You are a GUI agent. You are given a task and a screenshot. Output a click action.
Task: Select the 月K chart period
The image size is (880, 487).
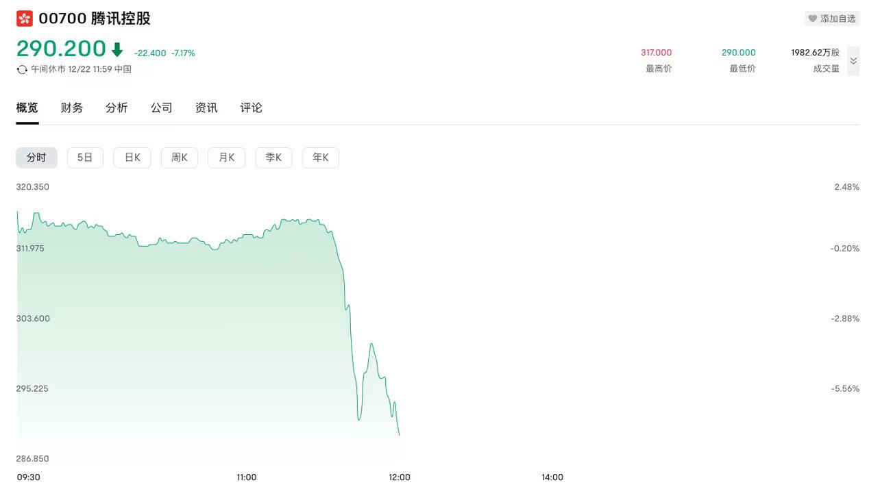[227, 158]
